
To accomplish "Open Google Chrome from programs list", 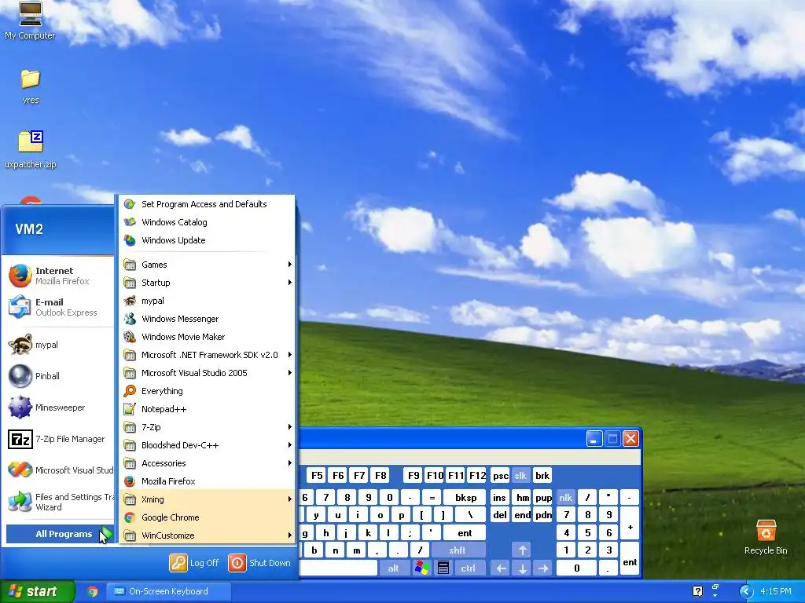I will point(208,517).
